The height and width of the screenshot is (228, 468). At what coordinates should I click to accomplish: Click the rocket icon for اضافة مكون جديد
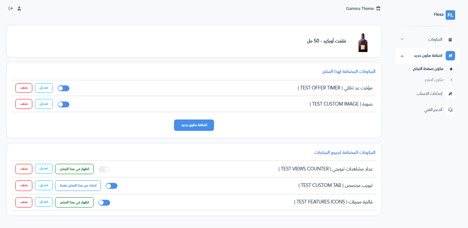(x=450, y=56)
